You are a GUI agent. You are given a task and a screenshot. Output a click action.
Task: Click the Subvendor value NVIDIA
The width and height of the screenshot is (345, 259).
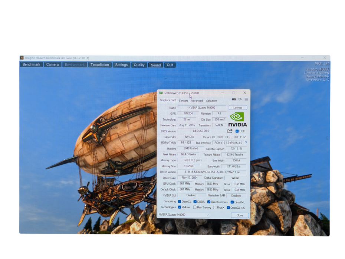pos(189,137)
